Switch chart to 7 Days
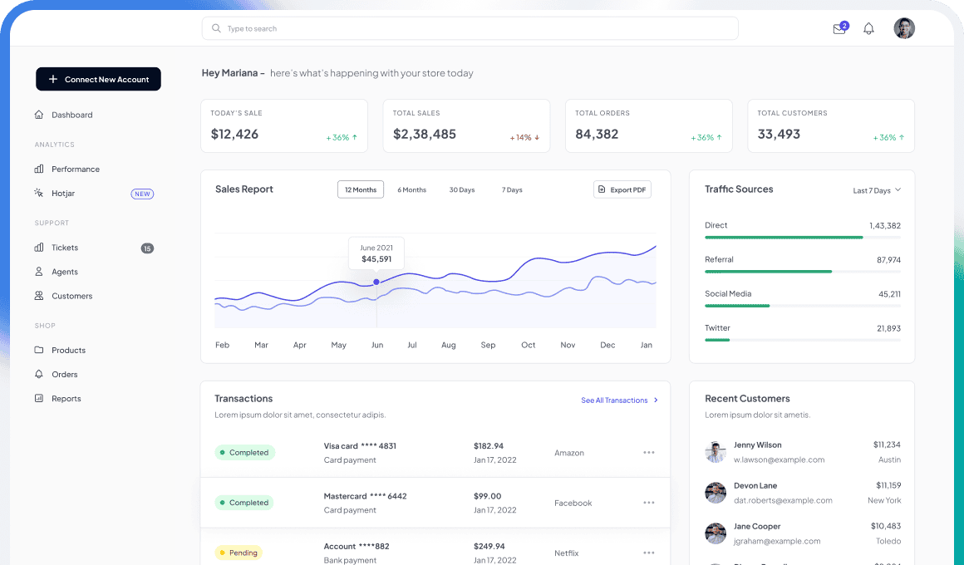The width and height of the screenshot is (964, 565). click(x=512, y=189)
